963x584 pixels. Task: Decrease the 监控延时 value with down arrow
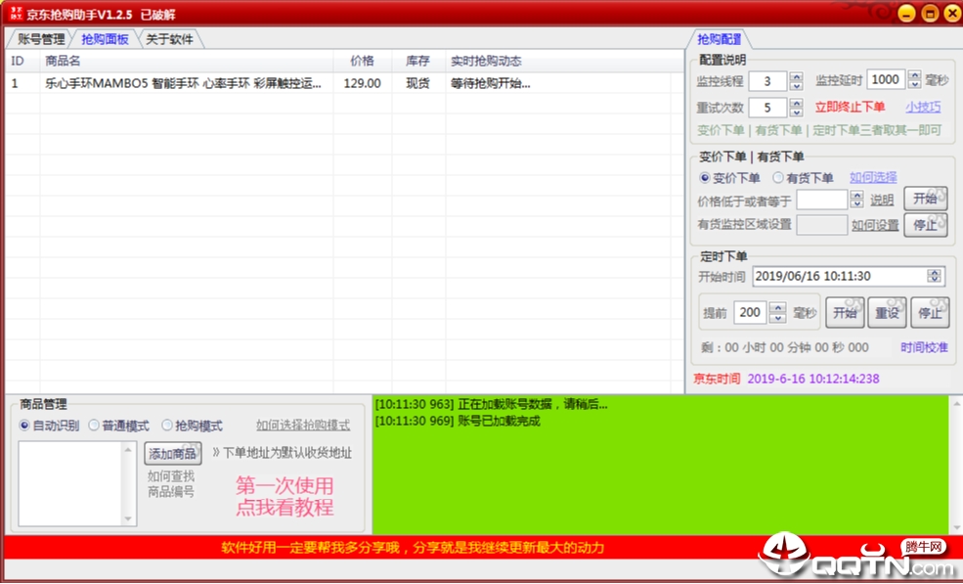pyautogui.click(x=915, y=83)
